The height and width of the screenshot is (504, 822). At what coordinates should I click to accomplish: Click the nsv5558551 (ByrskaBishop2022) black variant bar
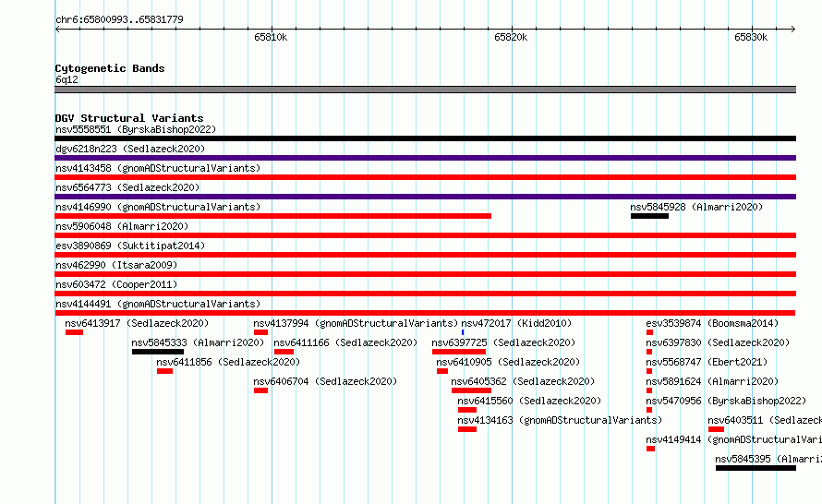425,138
